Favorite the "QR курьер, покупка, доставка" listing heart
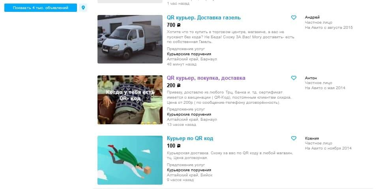 tap(294, 78)
